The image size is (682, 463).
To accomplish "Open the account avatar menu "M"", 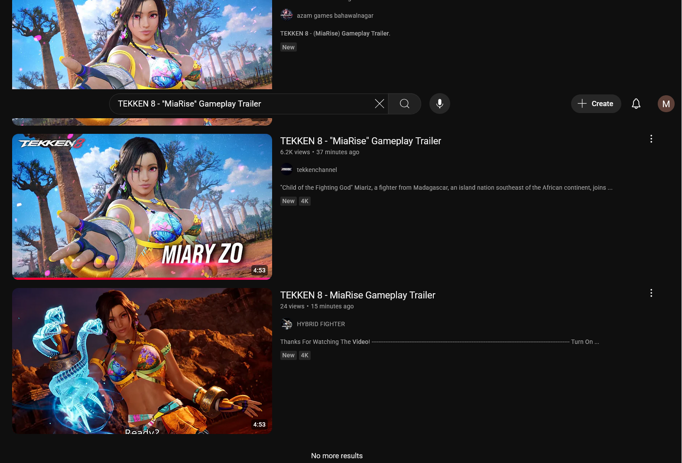I will [x=666, y=104].
